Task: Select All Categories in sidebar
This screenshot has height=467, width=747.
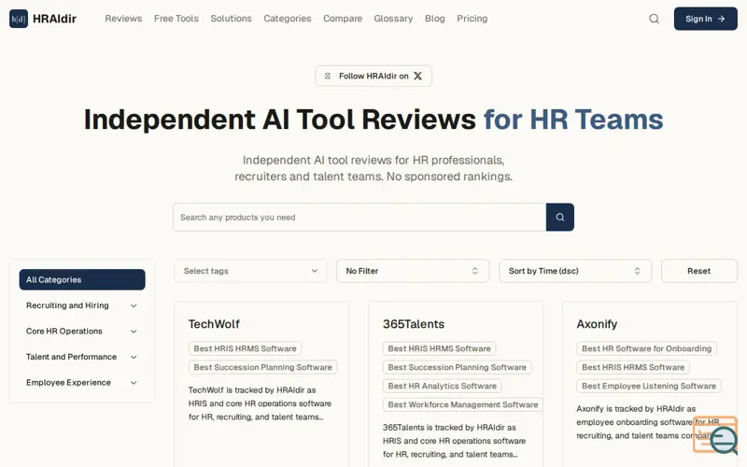Action: [x=82, y=279]
